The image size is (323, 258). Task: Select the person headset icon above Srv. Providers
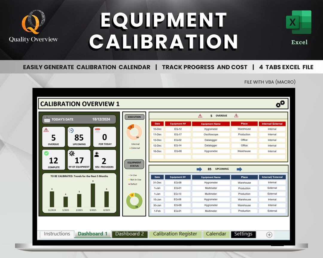click(96, 154)
